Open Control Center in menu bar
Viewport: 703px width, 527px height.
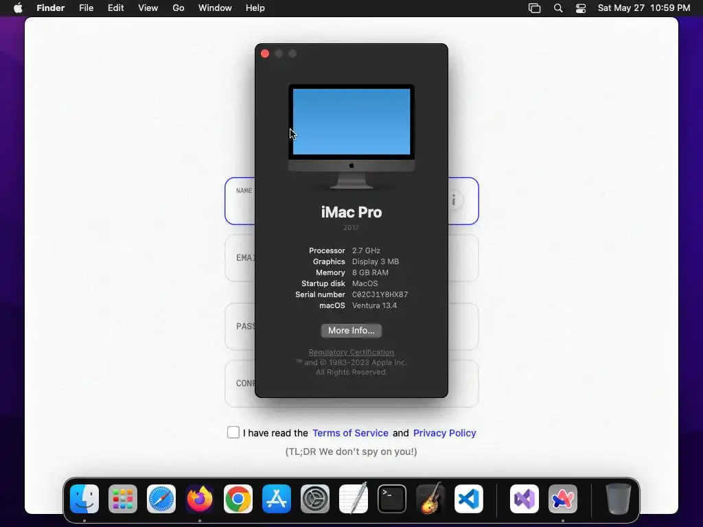[581, 8]
